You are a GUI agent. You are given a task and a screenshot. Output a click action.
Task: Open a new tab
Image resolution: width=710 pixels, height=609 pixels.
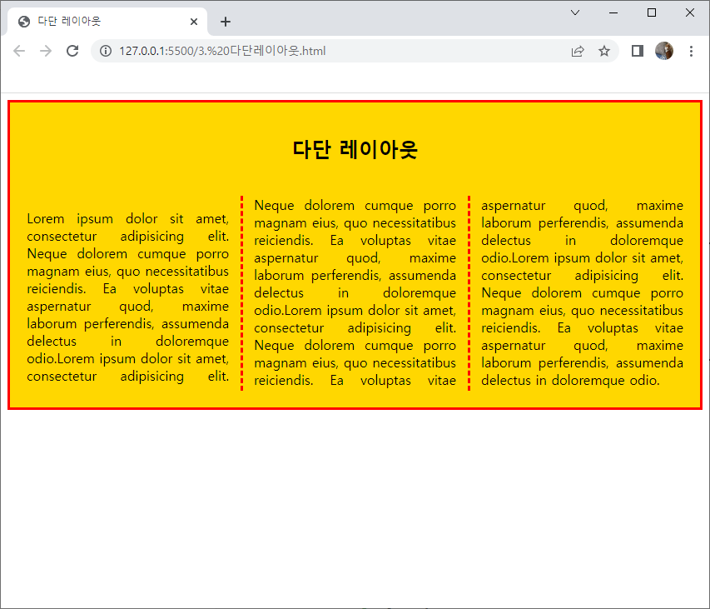pos(226,22)
